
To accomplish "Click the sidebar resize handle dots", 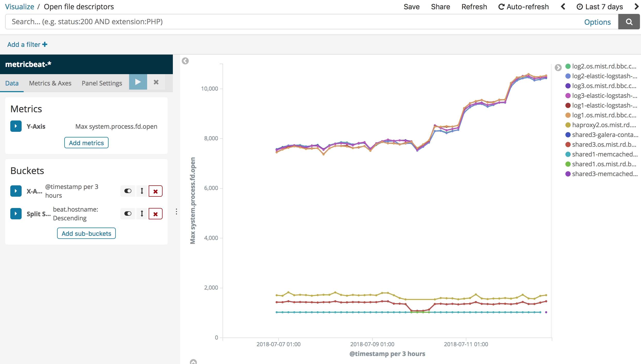I will [176, 212].
